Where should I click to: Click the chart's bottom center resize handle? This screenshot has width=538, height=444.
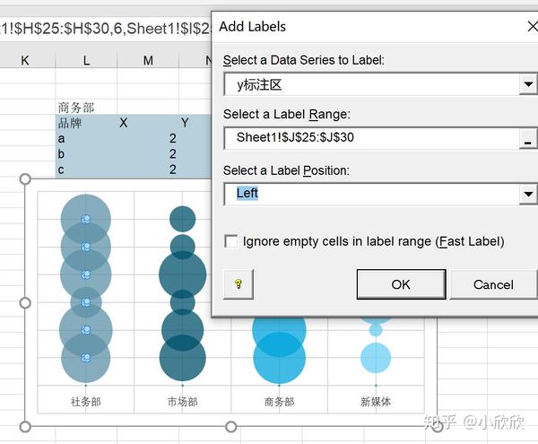click(231, 427)
